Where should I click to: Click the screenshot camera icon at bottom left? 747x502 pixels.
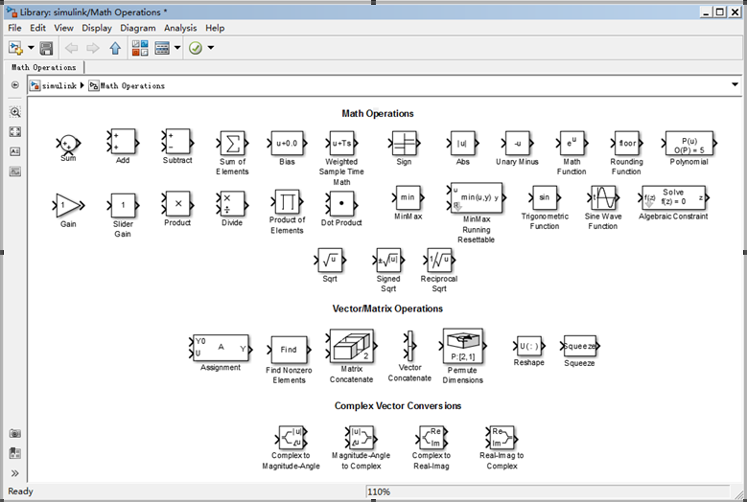14,434
